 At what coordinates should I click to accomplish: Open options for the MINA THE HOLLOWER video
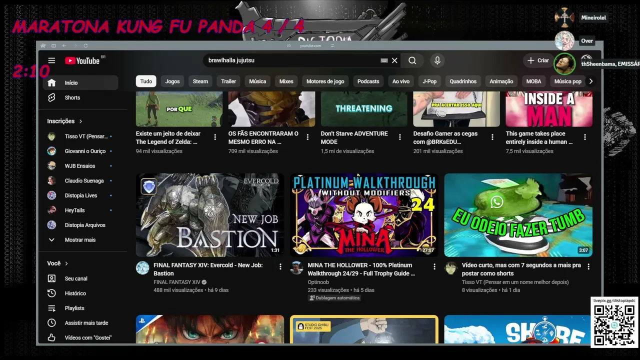434,266
